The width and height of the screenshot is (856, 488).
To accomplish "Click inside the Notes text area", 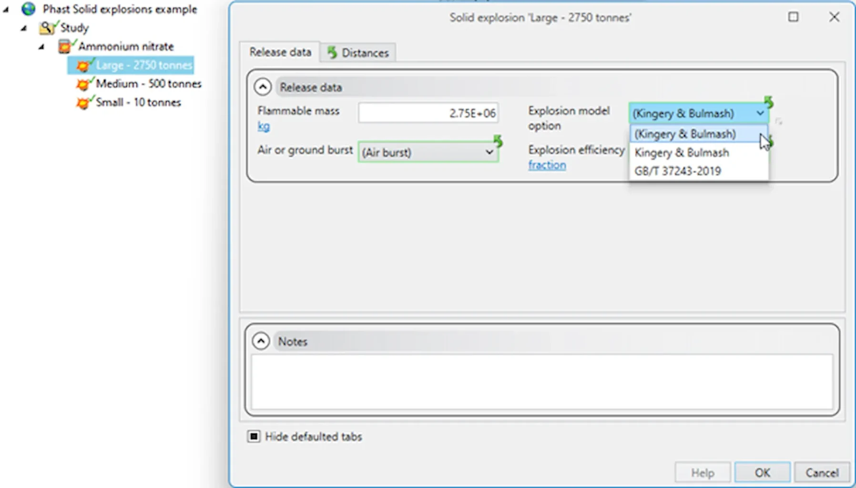I will 542,381.
